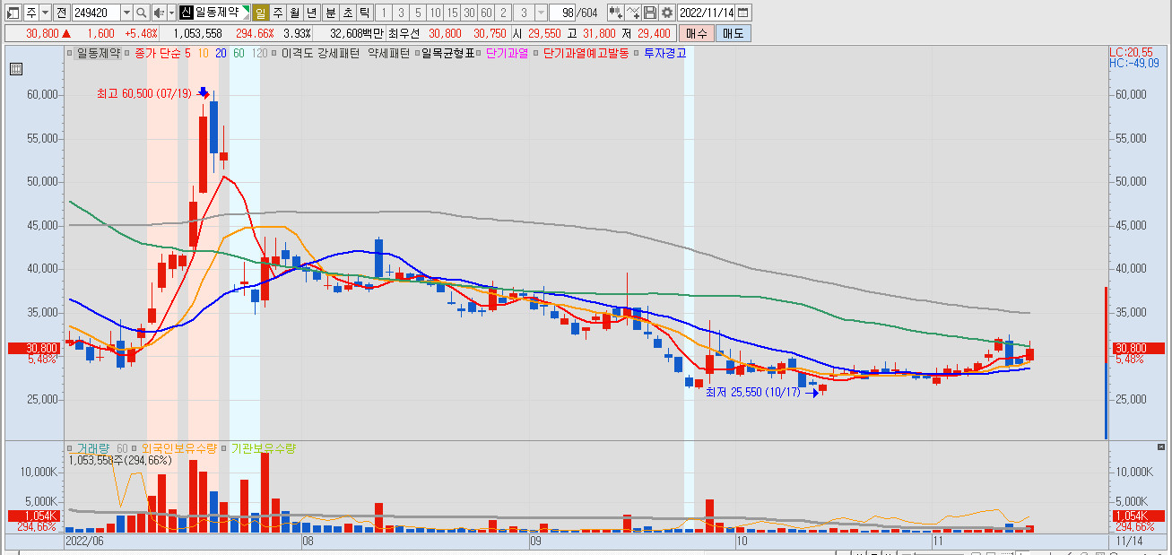Open the calendar picker next to date 2022/11/14
Viewport: 1172px width, 555px height.
(x=744, y=13)
